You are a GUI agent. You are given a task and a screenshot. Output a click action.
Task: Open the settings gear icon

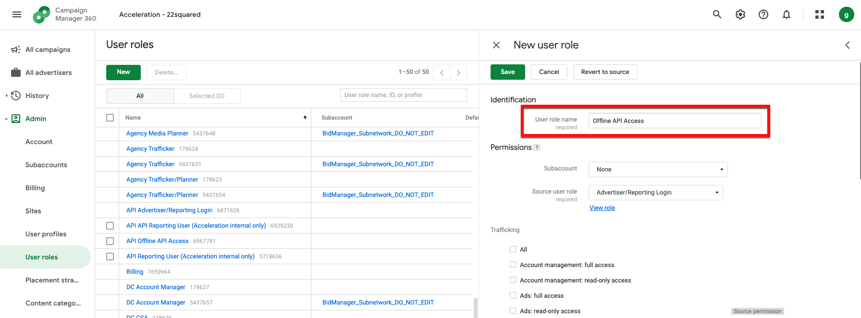740,14
